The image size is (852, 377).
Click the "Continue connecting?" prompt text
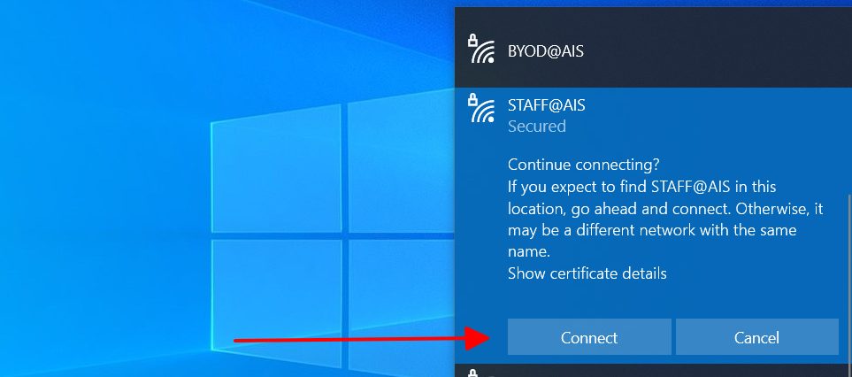click(584, 165)
